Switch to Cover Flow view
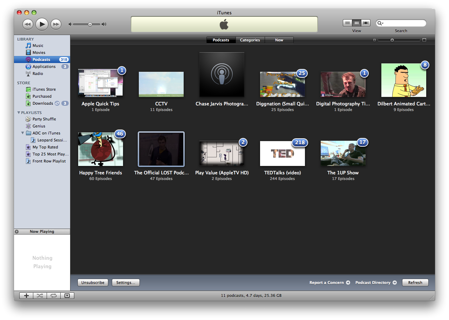 point(366,23)
